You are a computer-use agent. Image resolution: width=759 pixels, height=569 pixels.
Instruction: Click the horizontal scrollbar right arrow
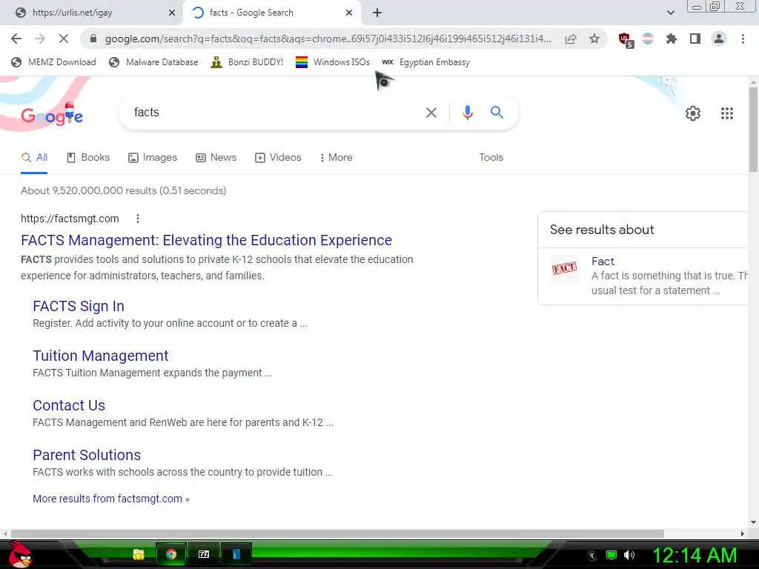click(x=743, y=533)
